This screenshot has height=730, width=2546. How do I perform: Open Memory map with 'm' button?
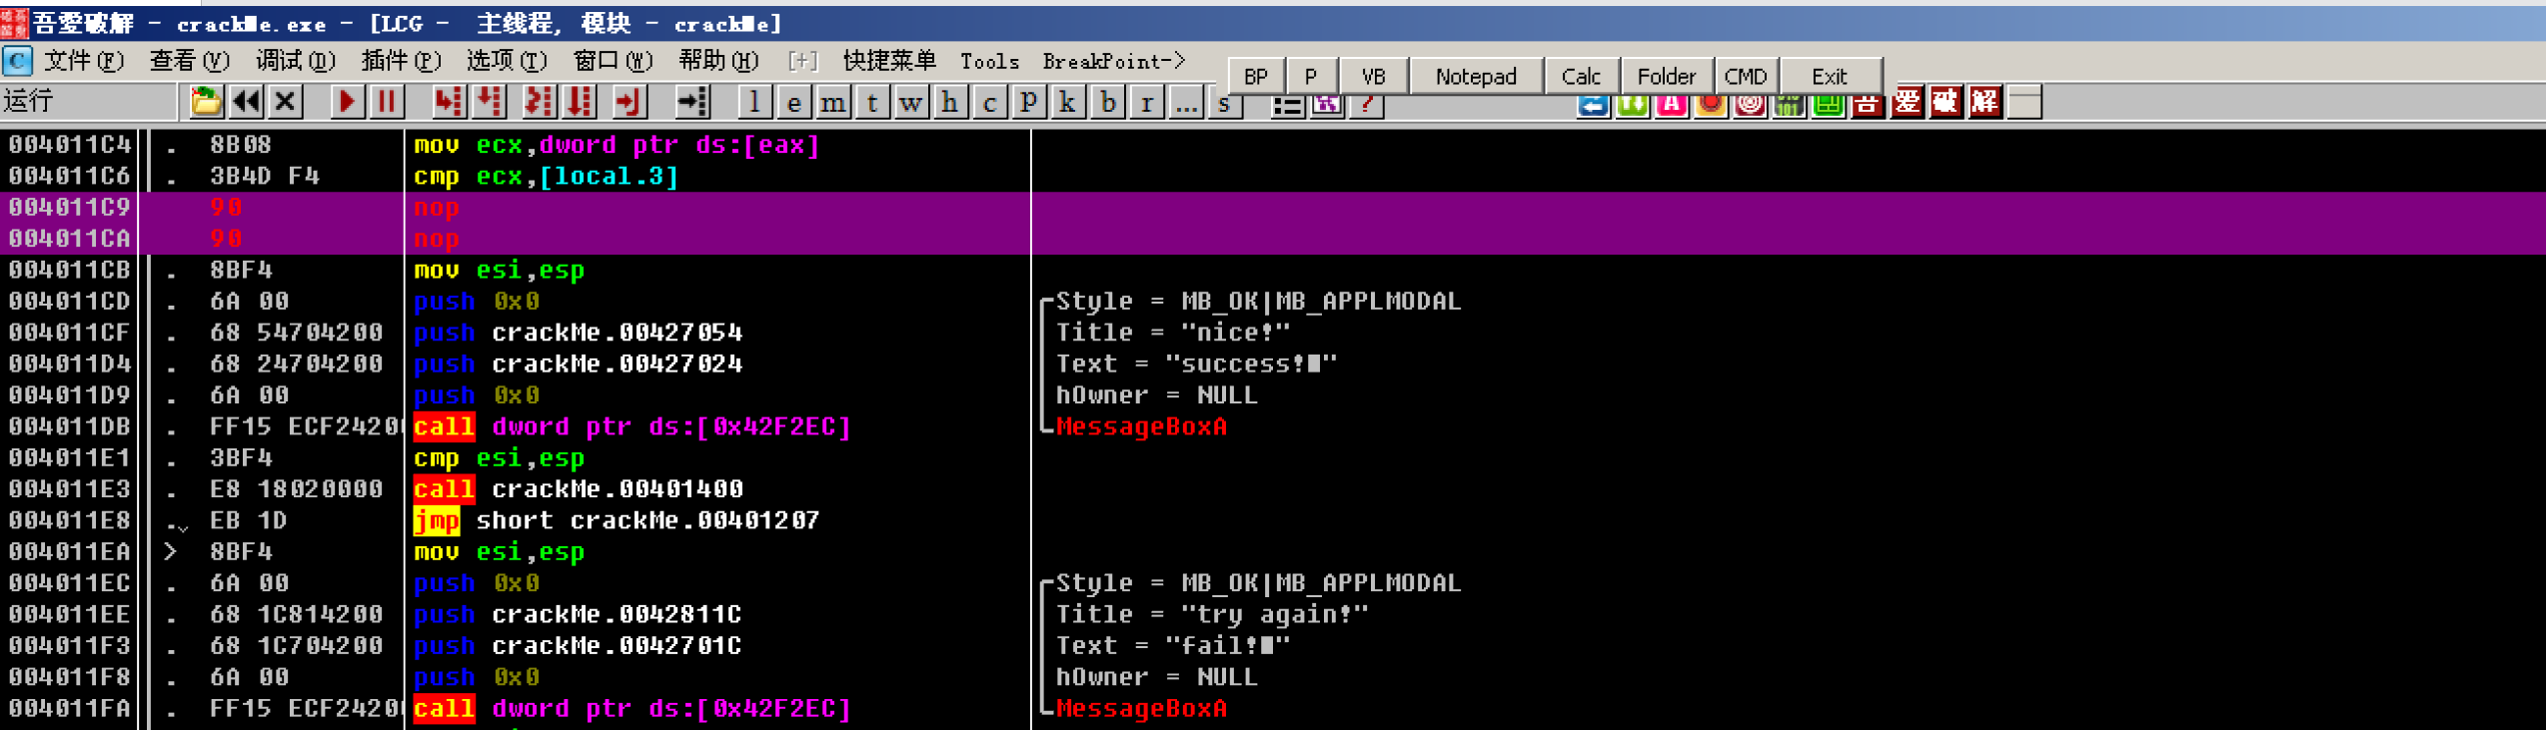click(x=833, y=101)
